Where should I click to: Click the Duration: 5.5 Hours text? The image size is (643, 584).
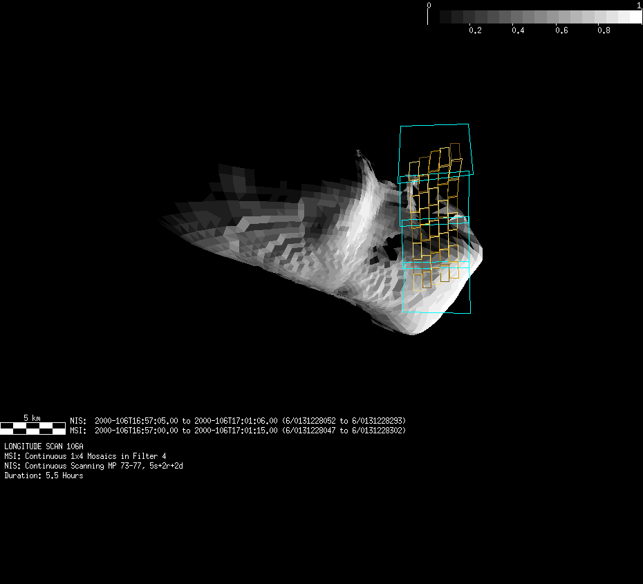44,475
